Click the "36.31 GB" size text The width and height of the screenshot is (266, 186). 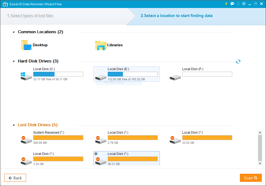[x=114, y=164]
